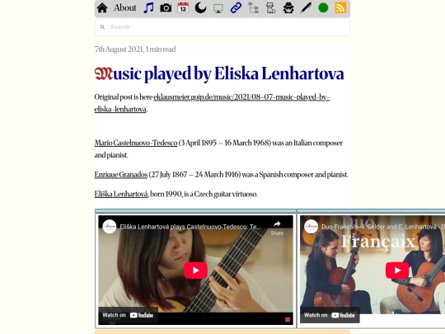The image size is (445, 334).
Task: Follow the Enrique Granados link
Action: point(121,174)
